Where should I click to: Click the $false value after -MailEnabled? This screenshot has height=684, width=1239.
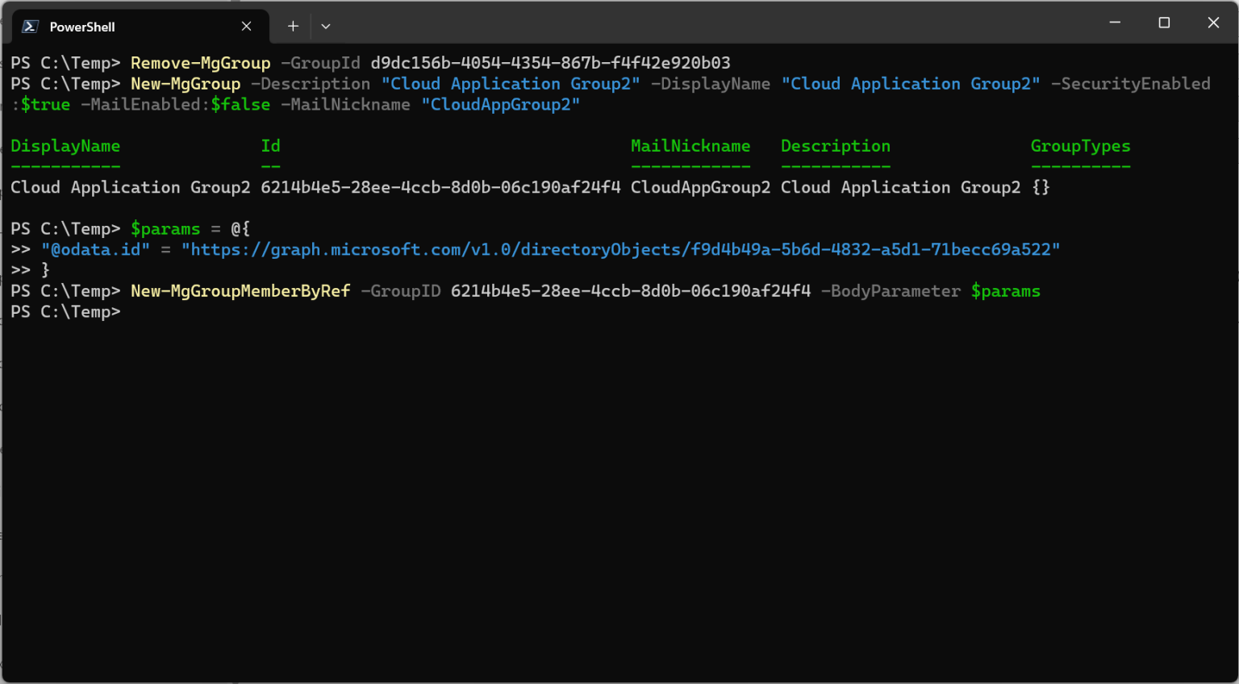point(240,105)
